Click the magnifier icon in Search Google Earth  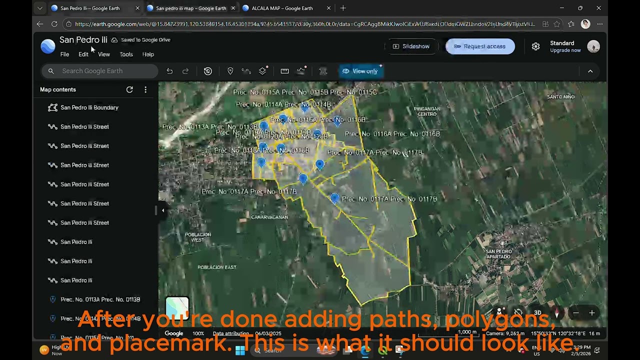pyautogui.click(x=51, y=71)
